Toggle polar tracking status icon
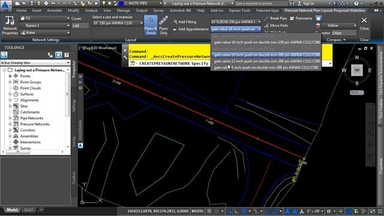This screenshot has width=384, height=216. pyautogui.click(x=244, y=211)
